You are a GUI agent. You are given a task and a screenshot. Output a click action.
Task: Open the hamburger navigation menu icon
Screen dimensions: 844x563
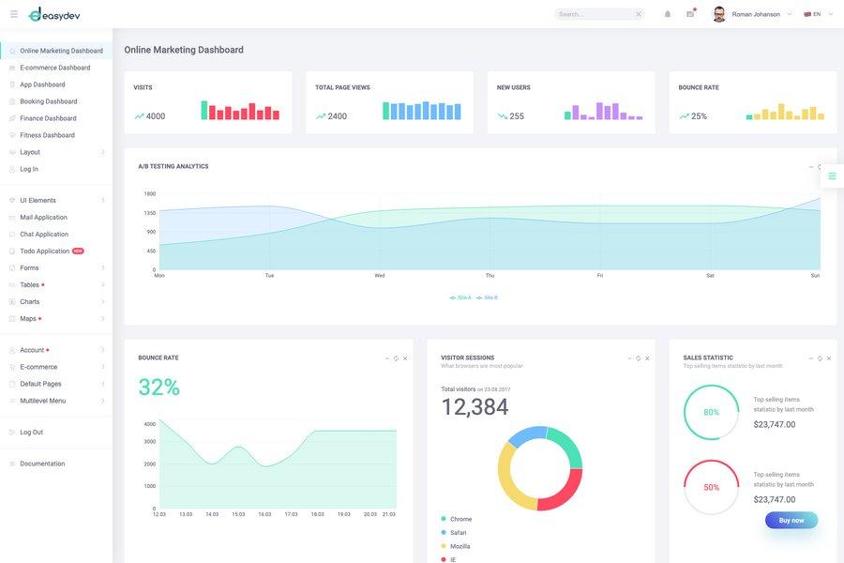[13, 12]
